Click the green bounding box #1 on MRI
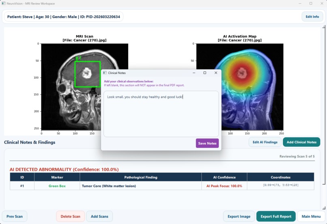This screenshot has height=224, width=327. tap(88, 74)
